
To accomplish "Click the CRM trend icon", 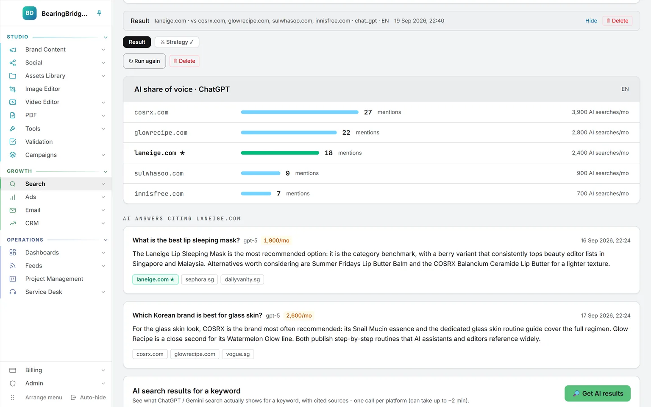I will (x=13, y=223).
